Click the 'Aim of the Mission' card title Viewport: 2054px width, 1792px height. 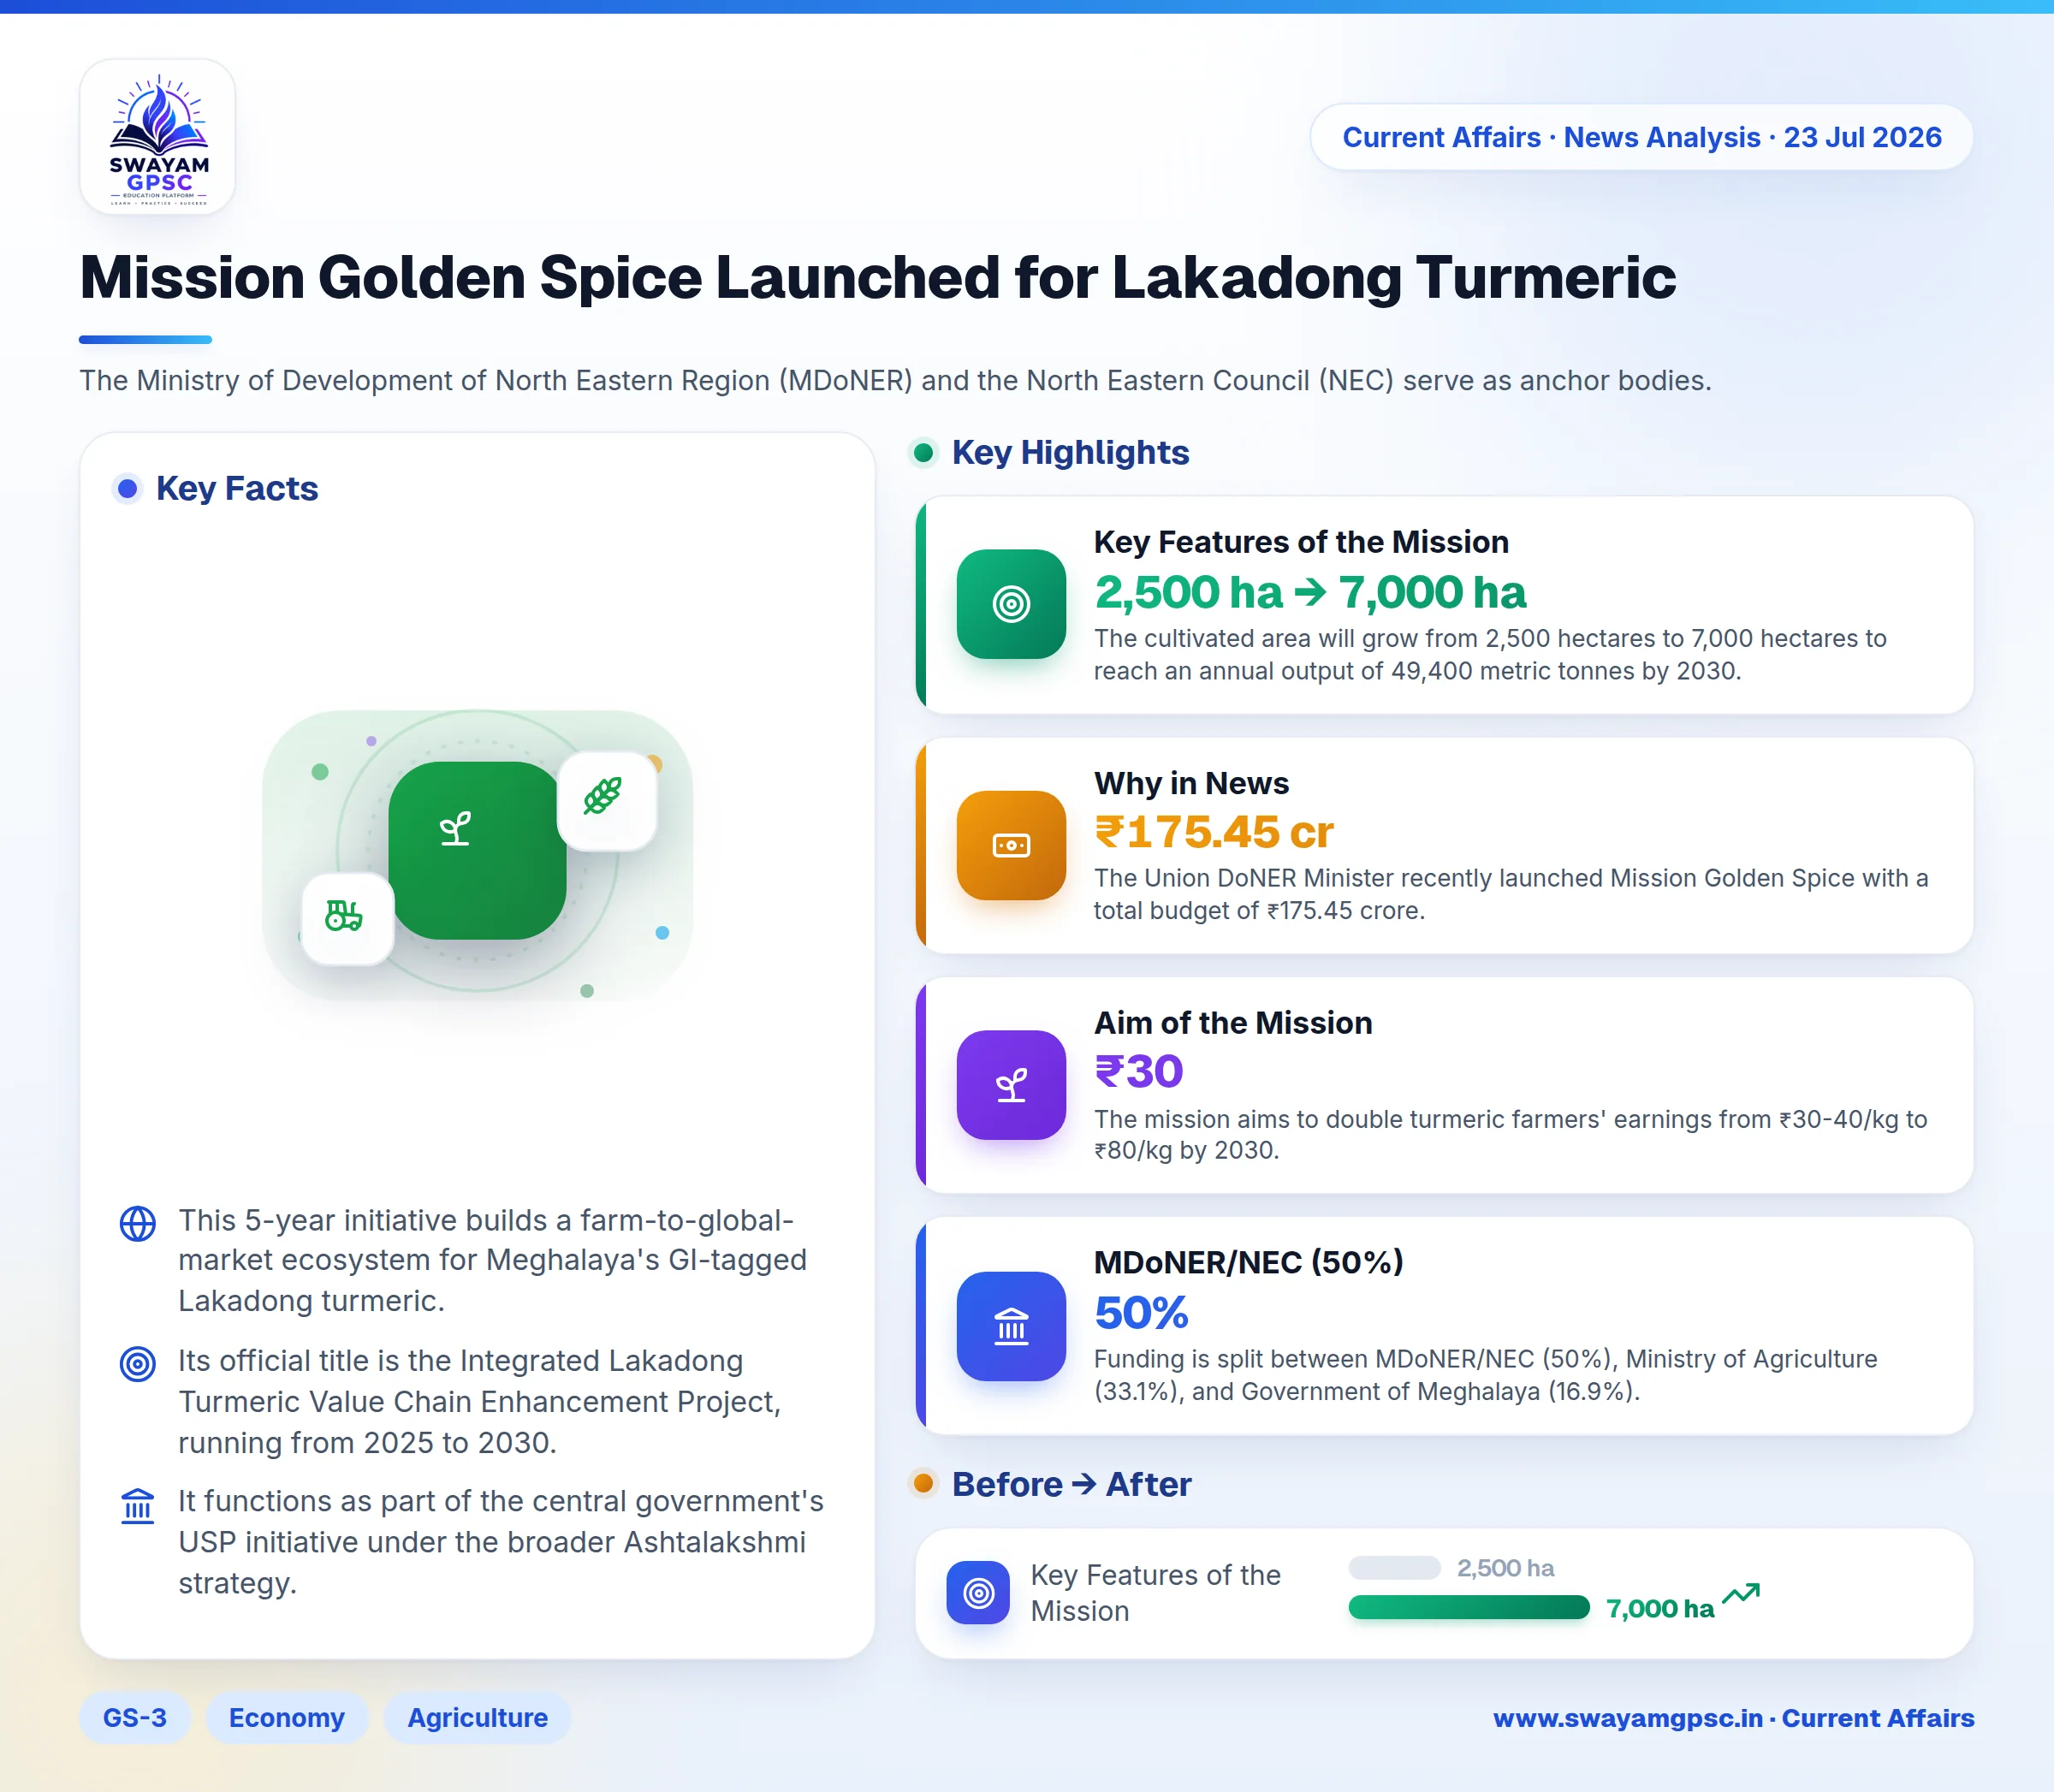[1233, 1023]
